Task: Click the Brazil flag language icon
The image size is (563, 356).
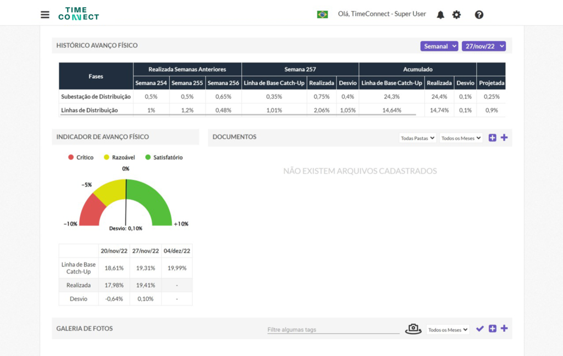Action: click(322, 14)
